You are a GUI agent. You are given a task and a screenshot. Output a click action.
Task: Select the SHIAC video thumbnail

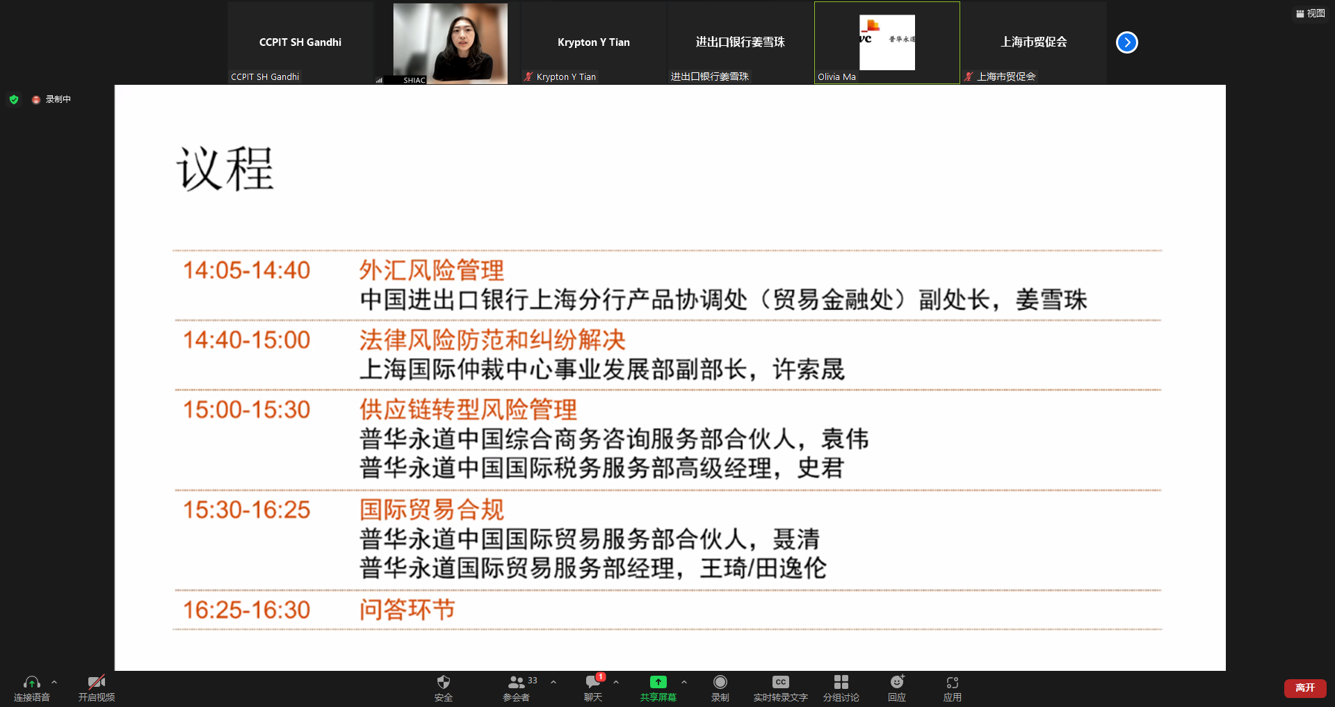(451, 43)
